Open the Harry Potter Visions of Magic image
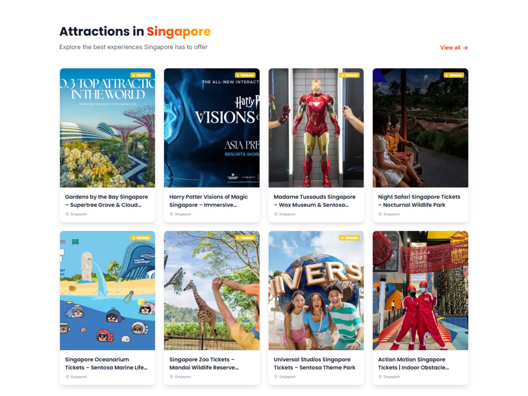Screen dimensions: 528x396 coord(212,128)
